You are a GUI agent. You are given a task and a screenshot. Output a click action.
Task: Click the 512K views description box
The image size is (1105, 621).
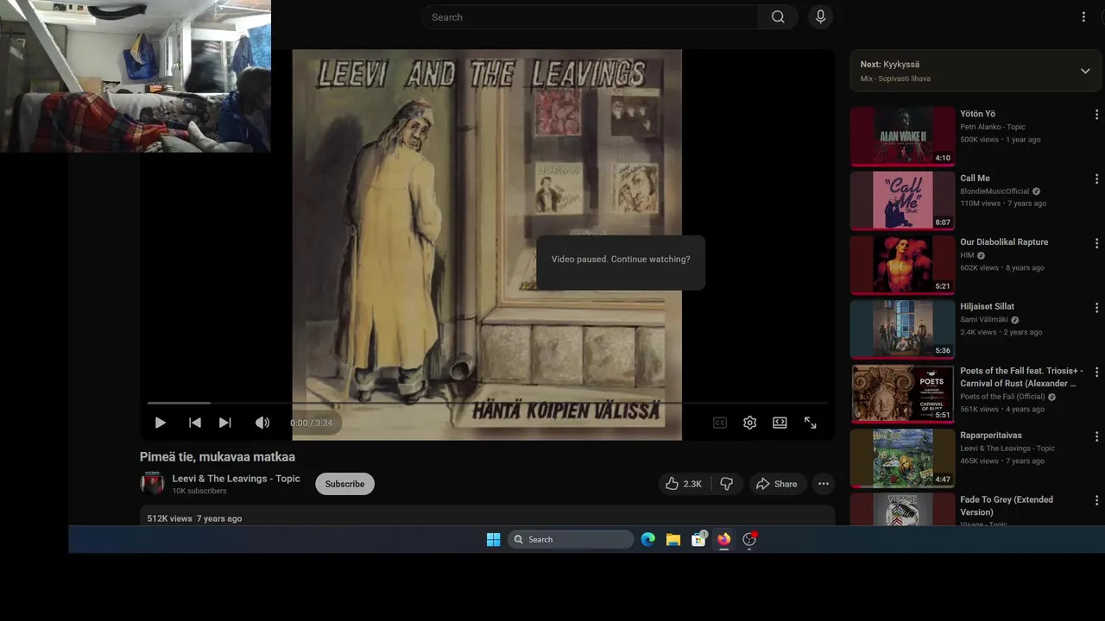point(487,516)
